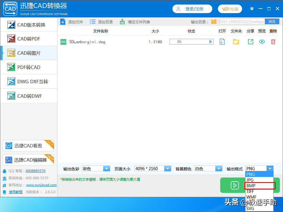Open website link www.xunjiecad.com
The width and height of the screenshot is (283, 212).
coord(41,185)
